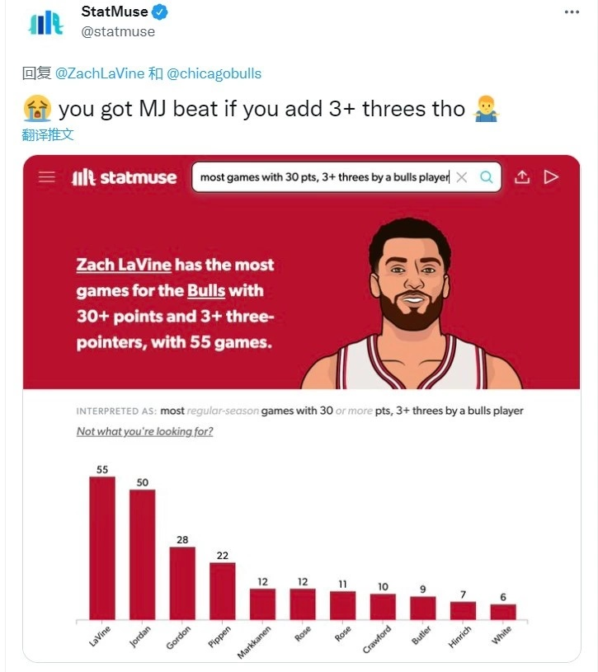Image resolution: width=598 pixels, height=672 pixels.
Task: Click the play triangle icon
Action: click(551, 176)
